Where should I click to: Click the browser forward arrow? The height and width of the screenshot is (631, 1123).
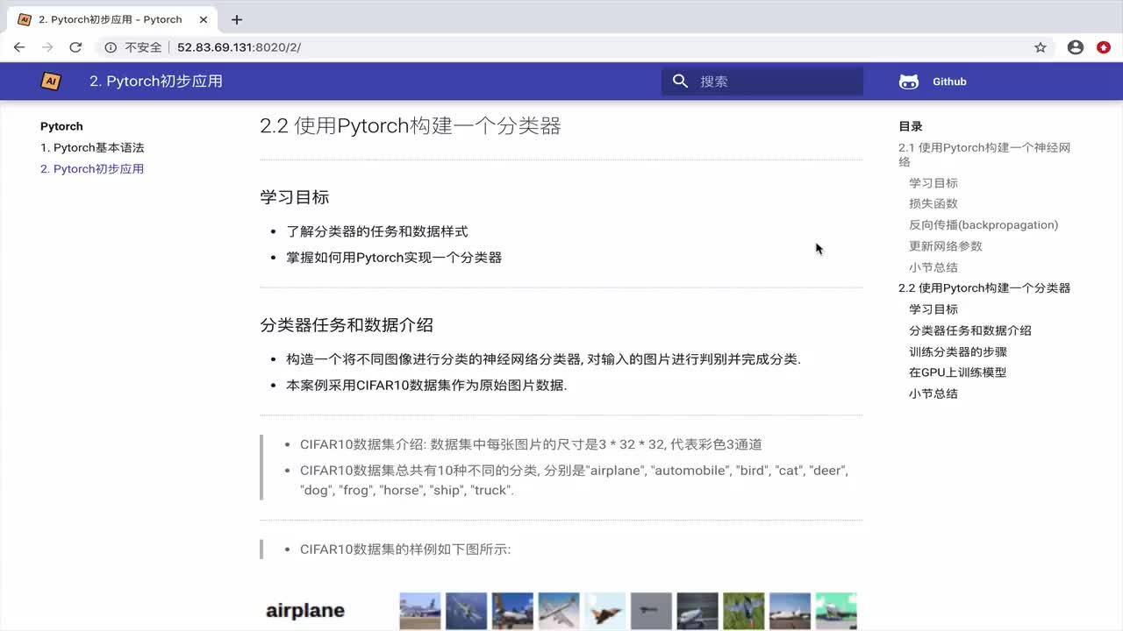tap(47, 47)
